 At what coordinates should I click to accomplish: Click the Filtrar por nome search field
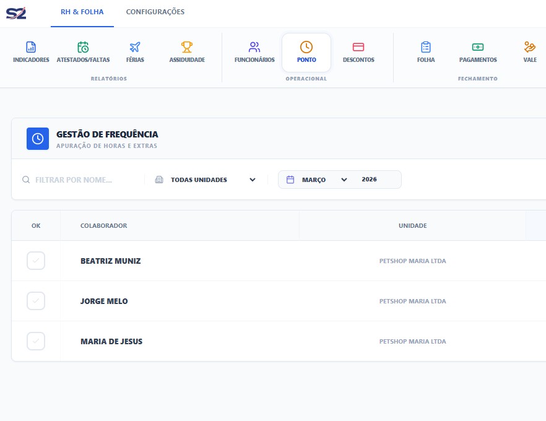pos(84,180)
